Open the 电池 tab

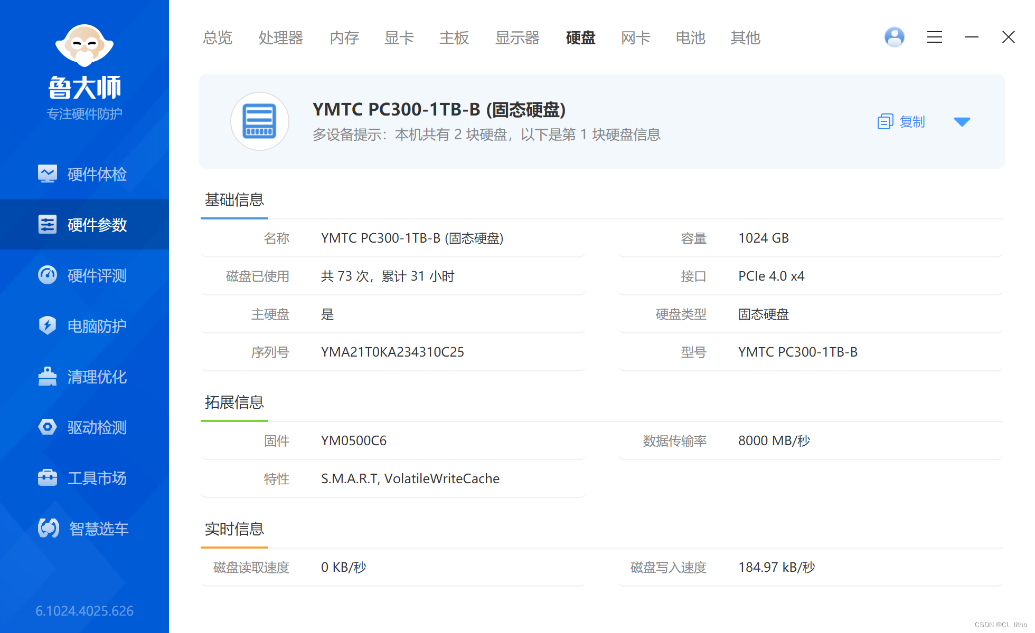(690, 37)
